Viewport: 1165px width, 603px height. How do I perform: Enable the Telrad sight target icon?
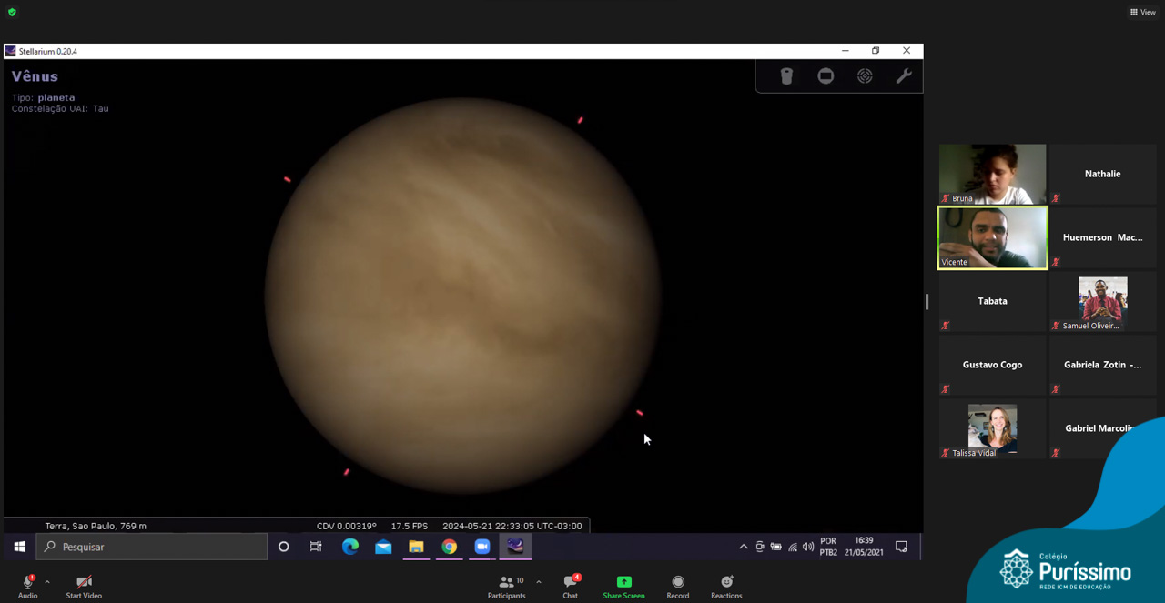(865, 76)
